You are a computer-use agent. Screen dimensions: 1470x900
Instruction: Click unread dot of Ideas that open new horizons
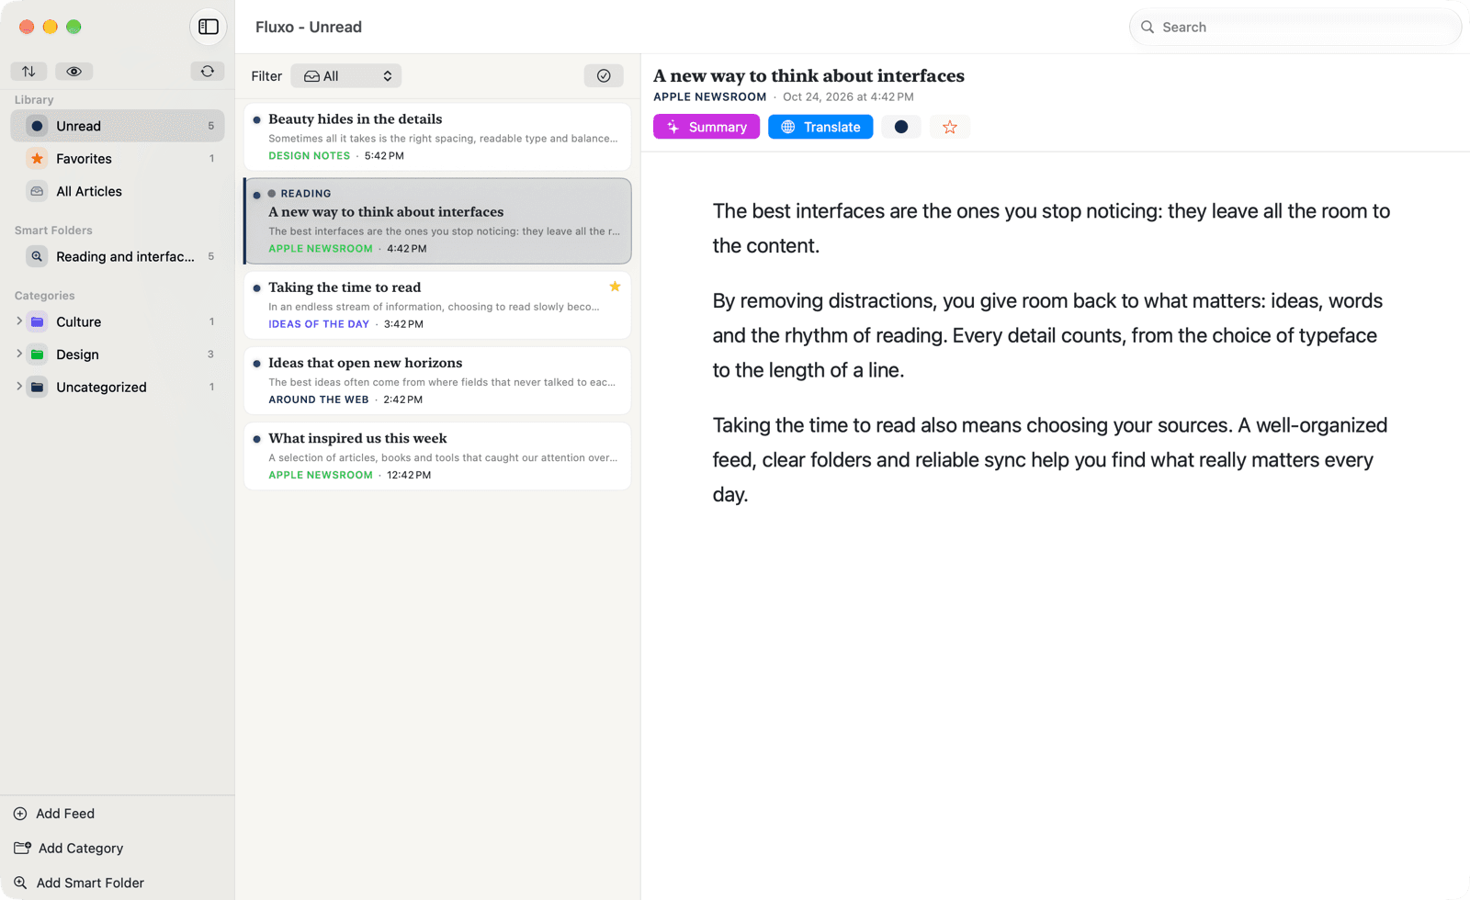256,364
